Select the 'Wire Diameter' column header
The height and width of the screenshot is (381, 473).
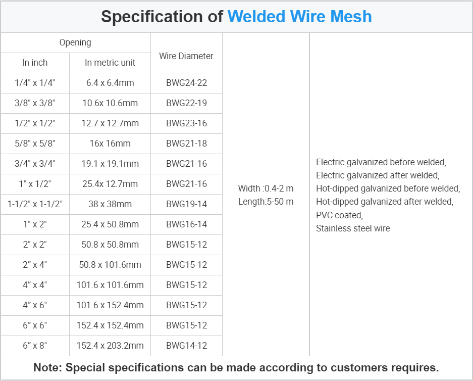[186, 53]
